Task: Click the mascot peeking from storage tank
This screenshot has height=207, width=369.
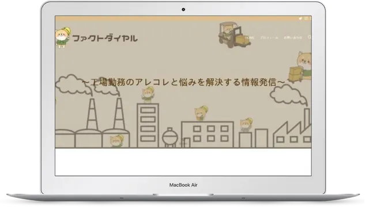Action: (116, 141)
